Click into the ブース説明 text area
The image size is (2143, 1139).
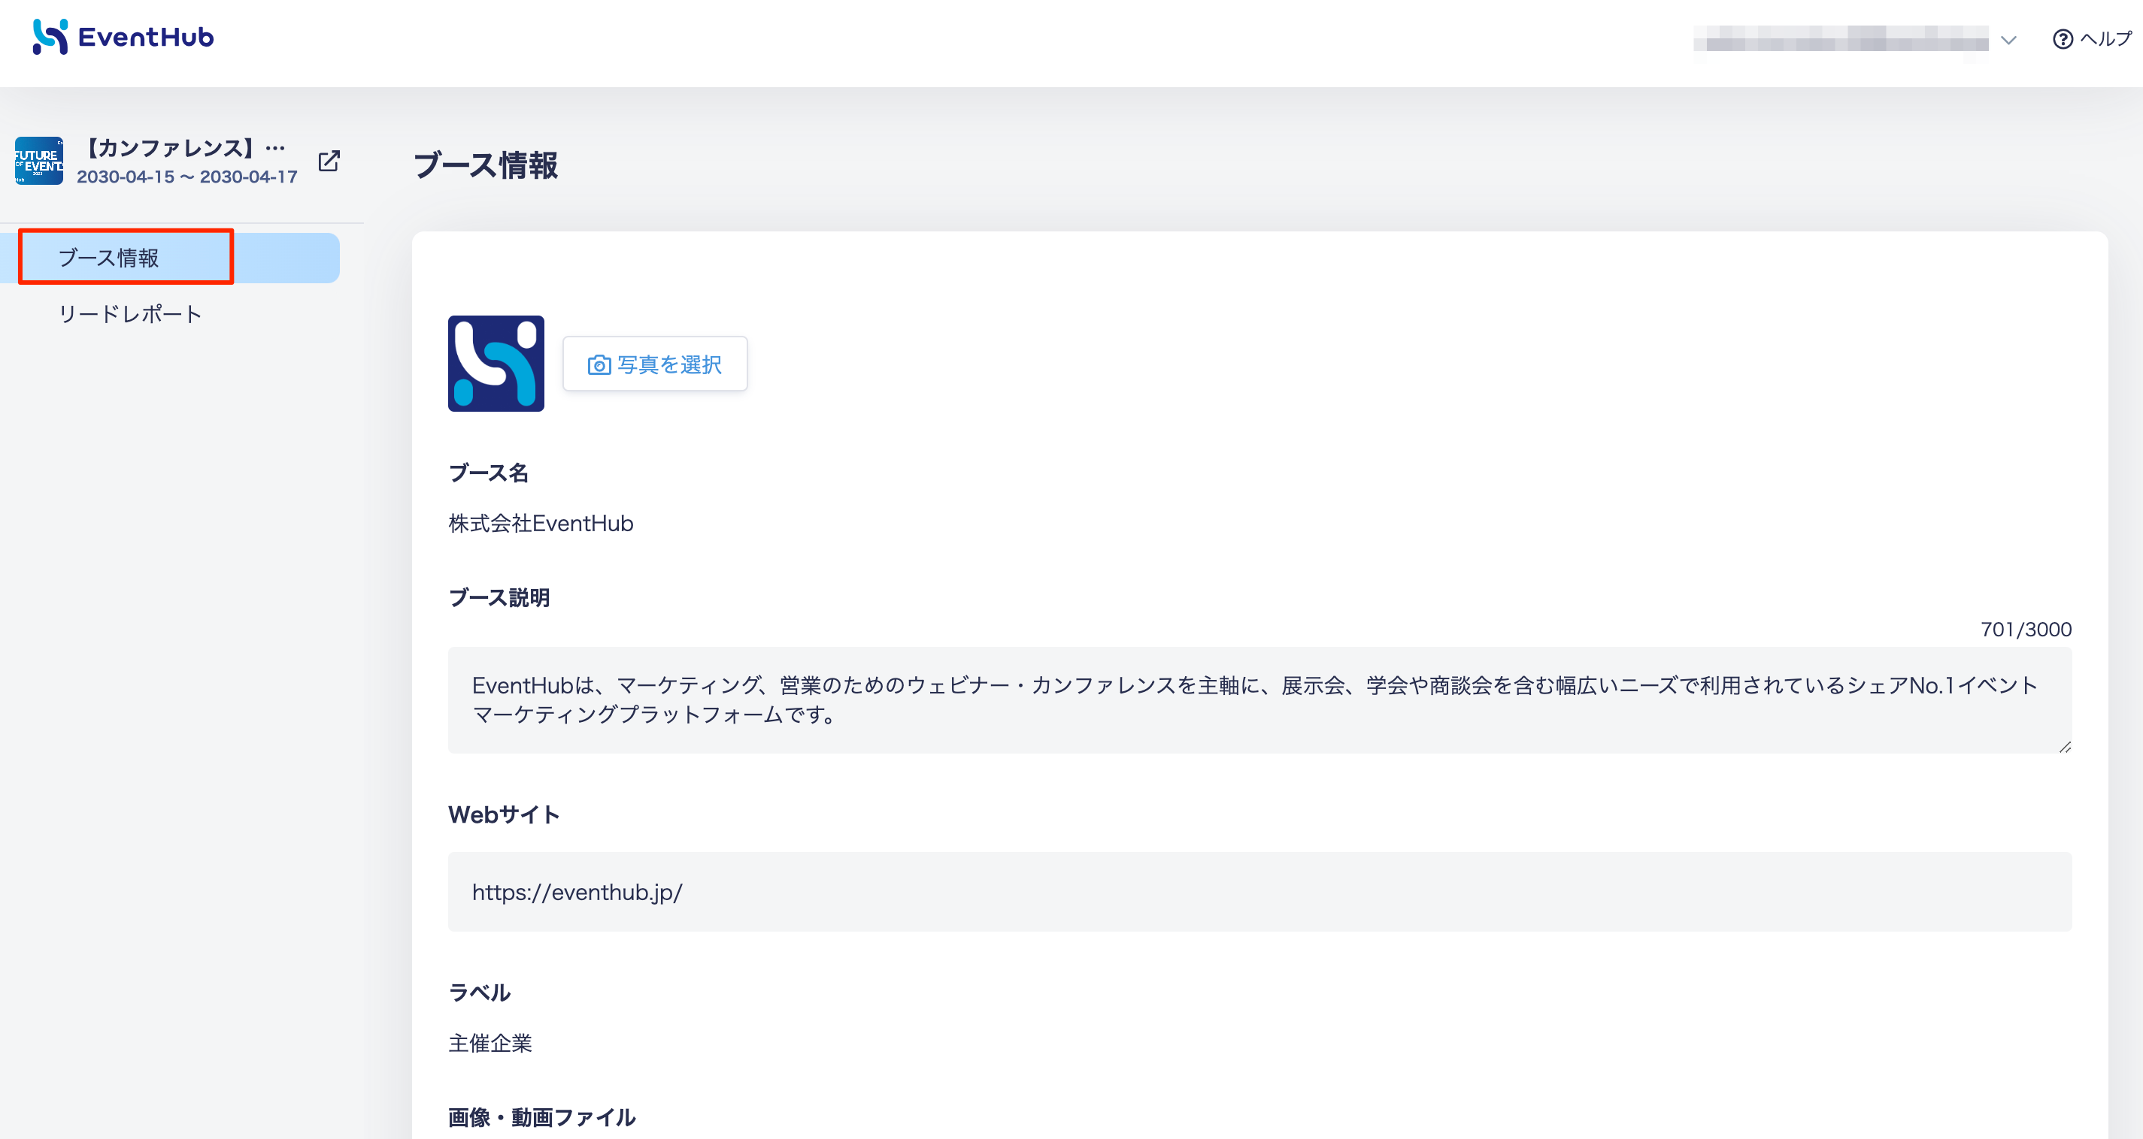(x=1259, y=700)
